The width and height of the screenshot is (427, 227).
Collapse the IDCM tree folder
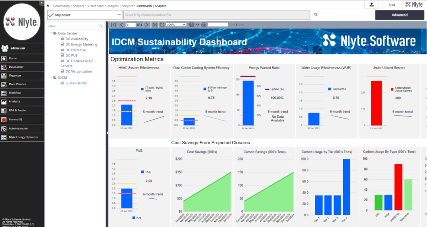click(x=51, y=77)
